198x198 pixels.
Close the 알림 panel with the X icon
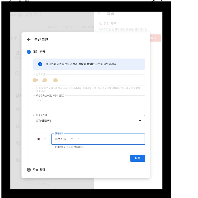(x=100, y=13)
